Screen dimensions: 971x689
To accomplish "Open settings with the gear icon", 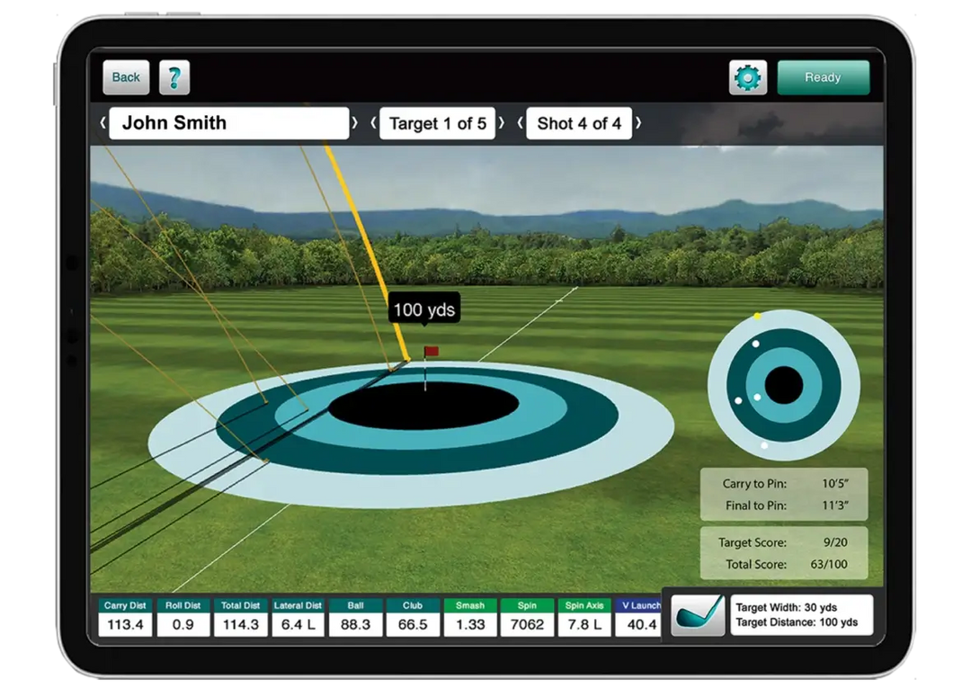I will 747,78.
